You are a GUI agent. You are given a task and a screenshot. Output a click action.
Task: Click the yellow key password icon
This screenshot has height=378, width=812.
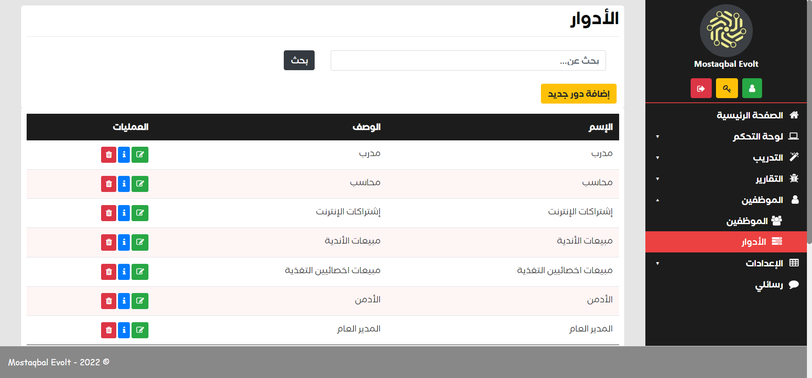727,88
